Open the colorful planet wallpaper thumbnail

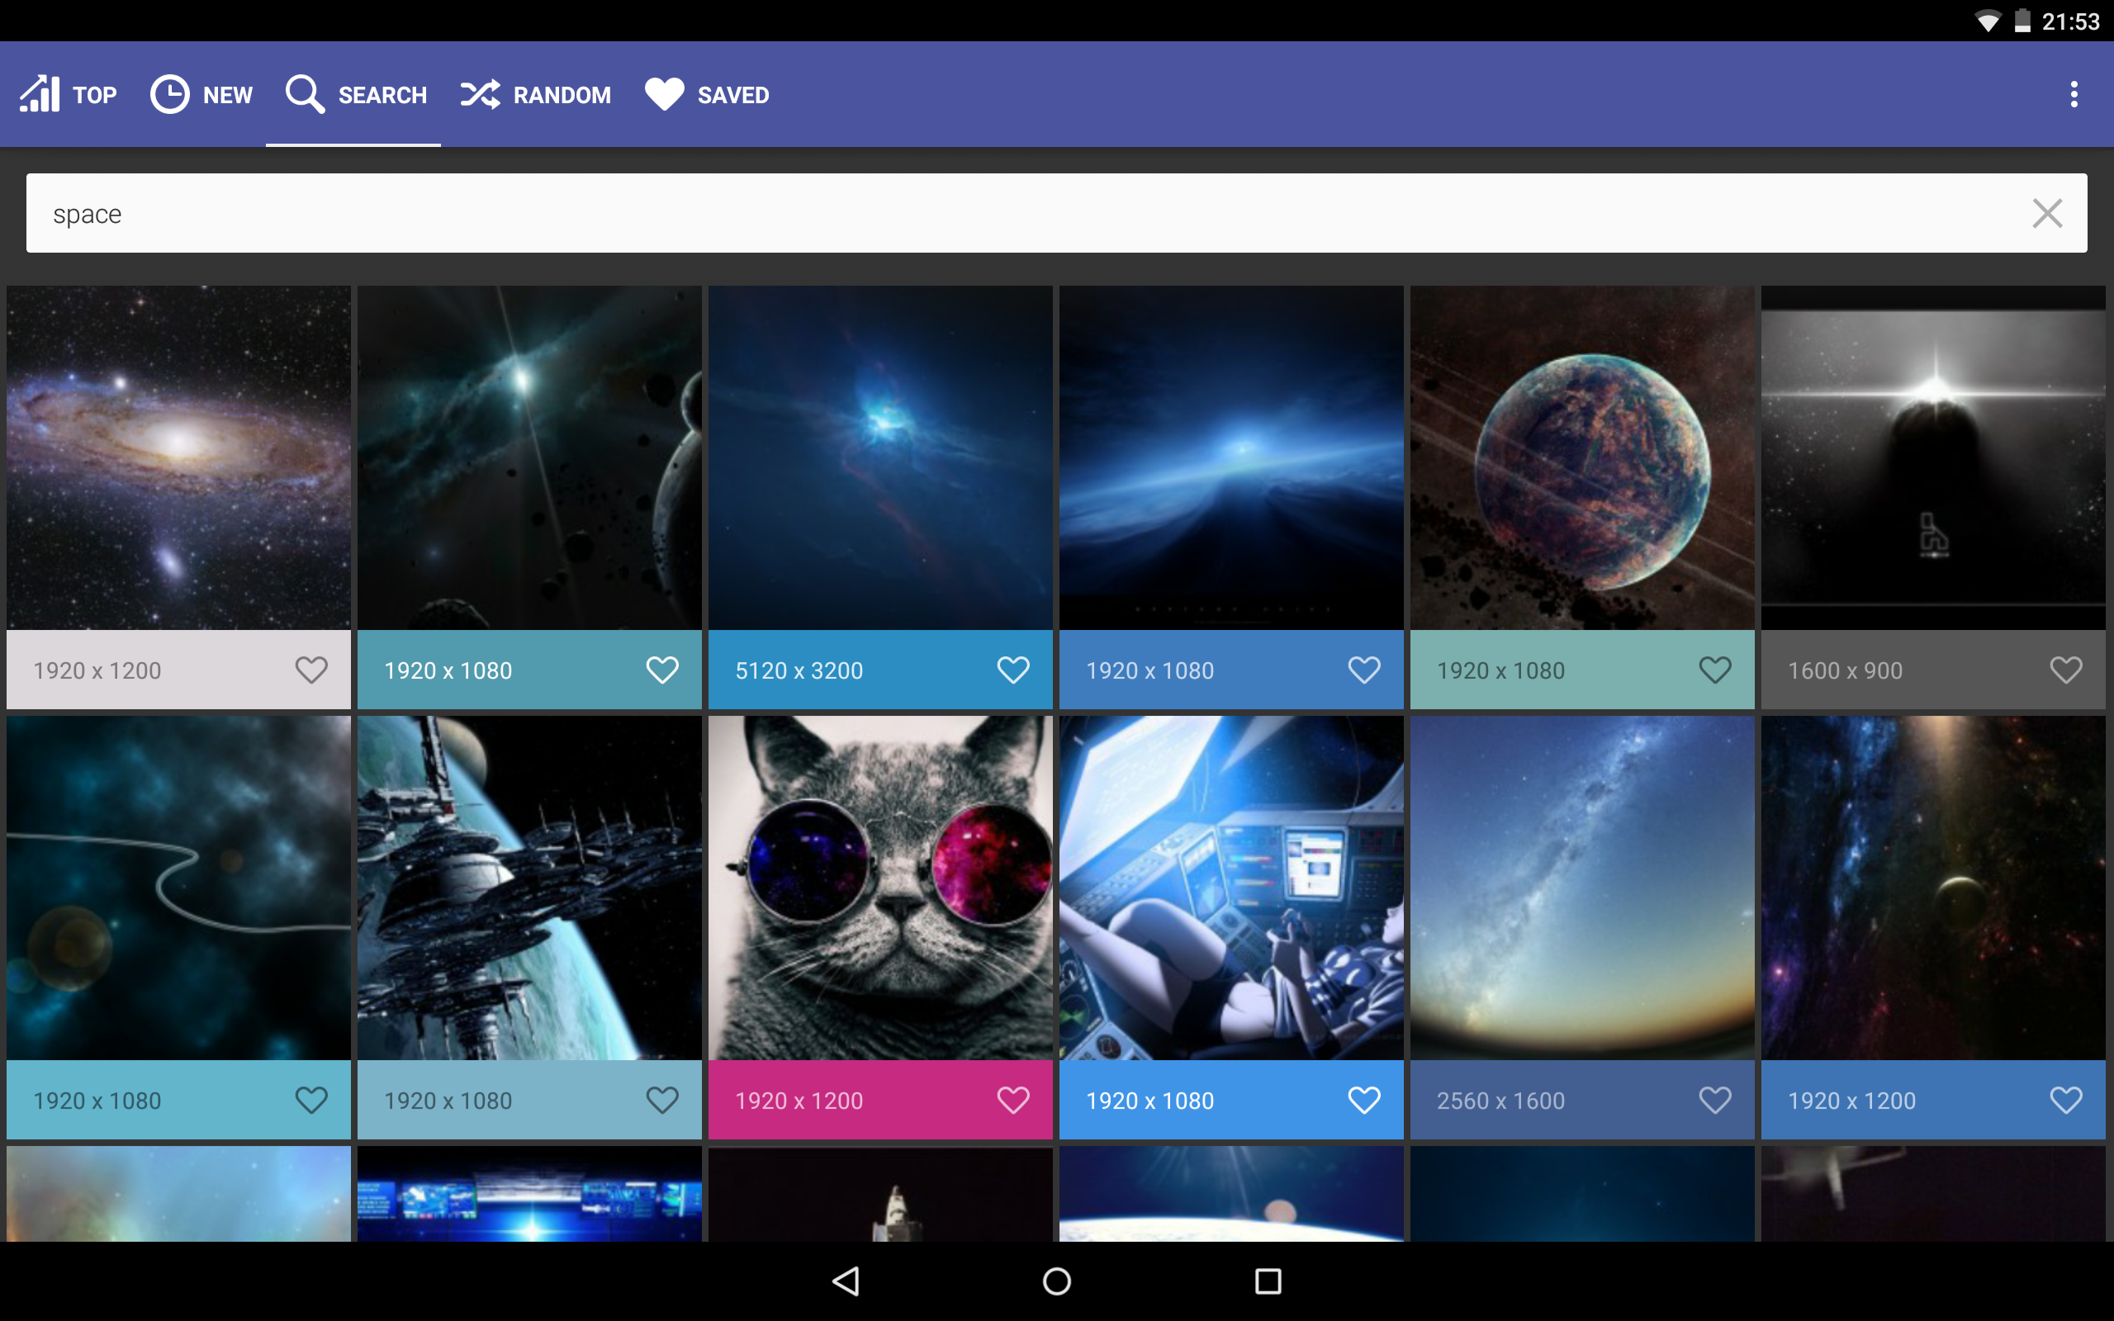[x=1581, y=457]
